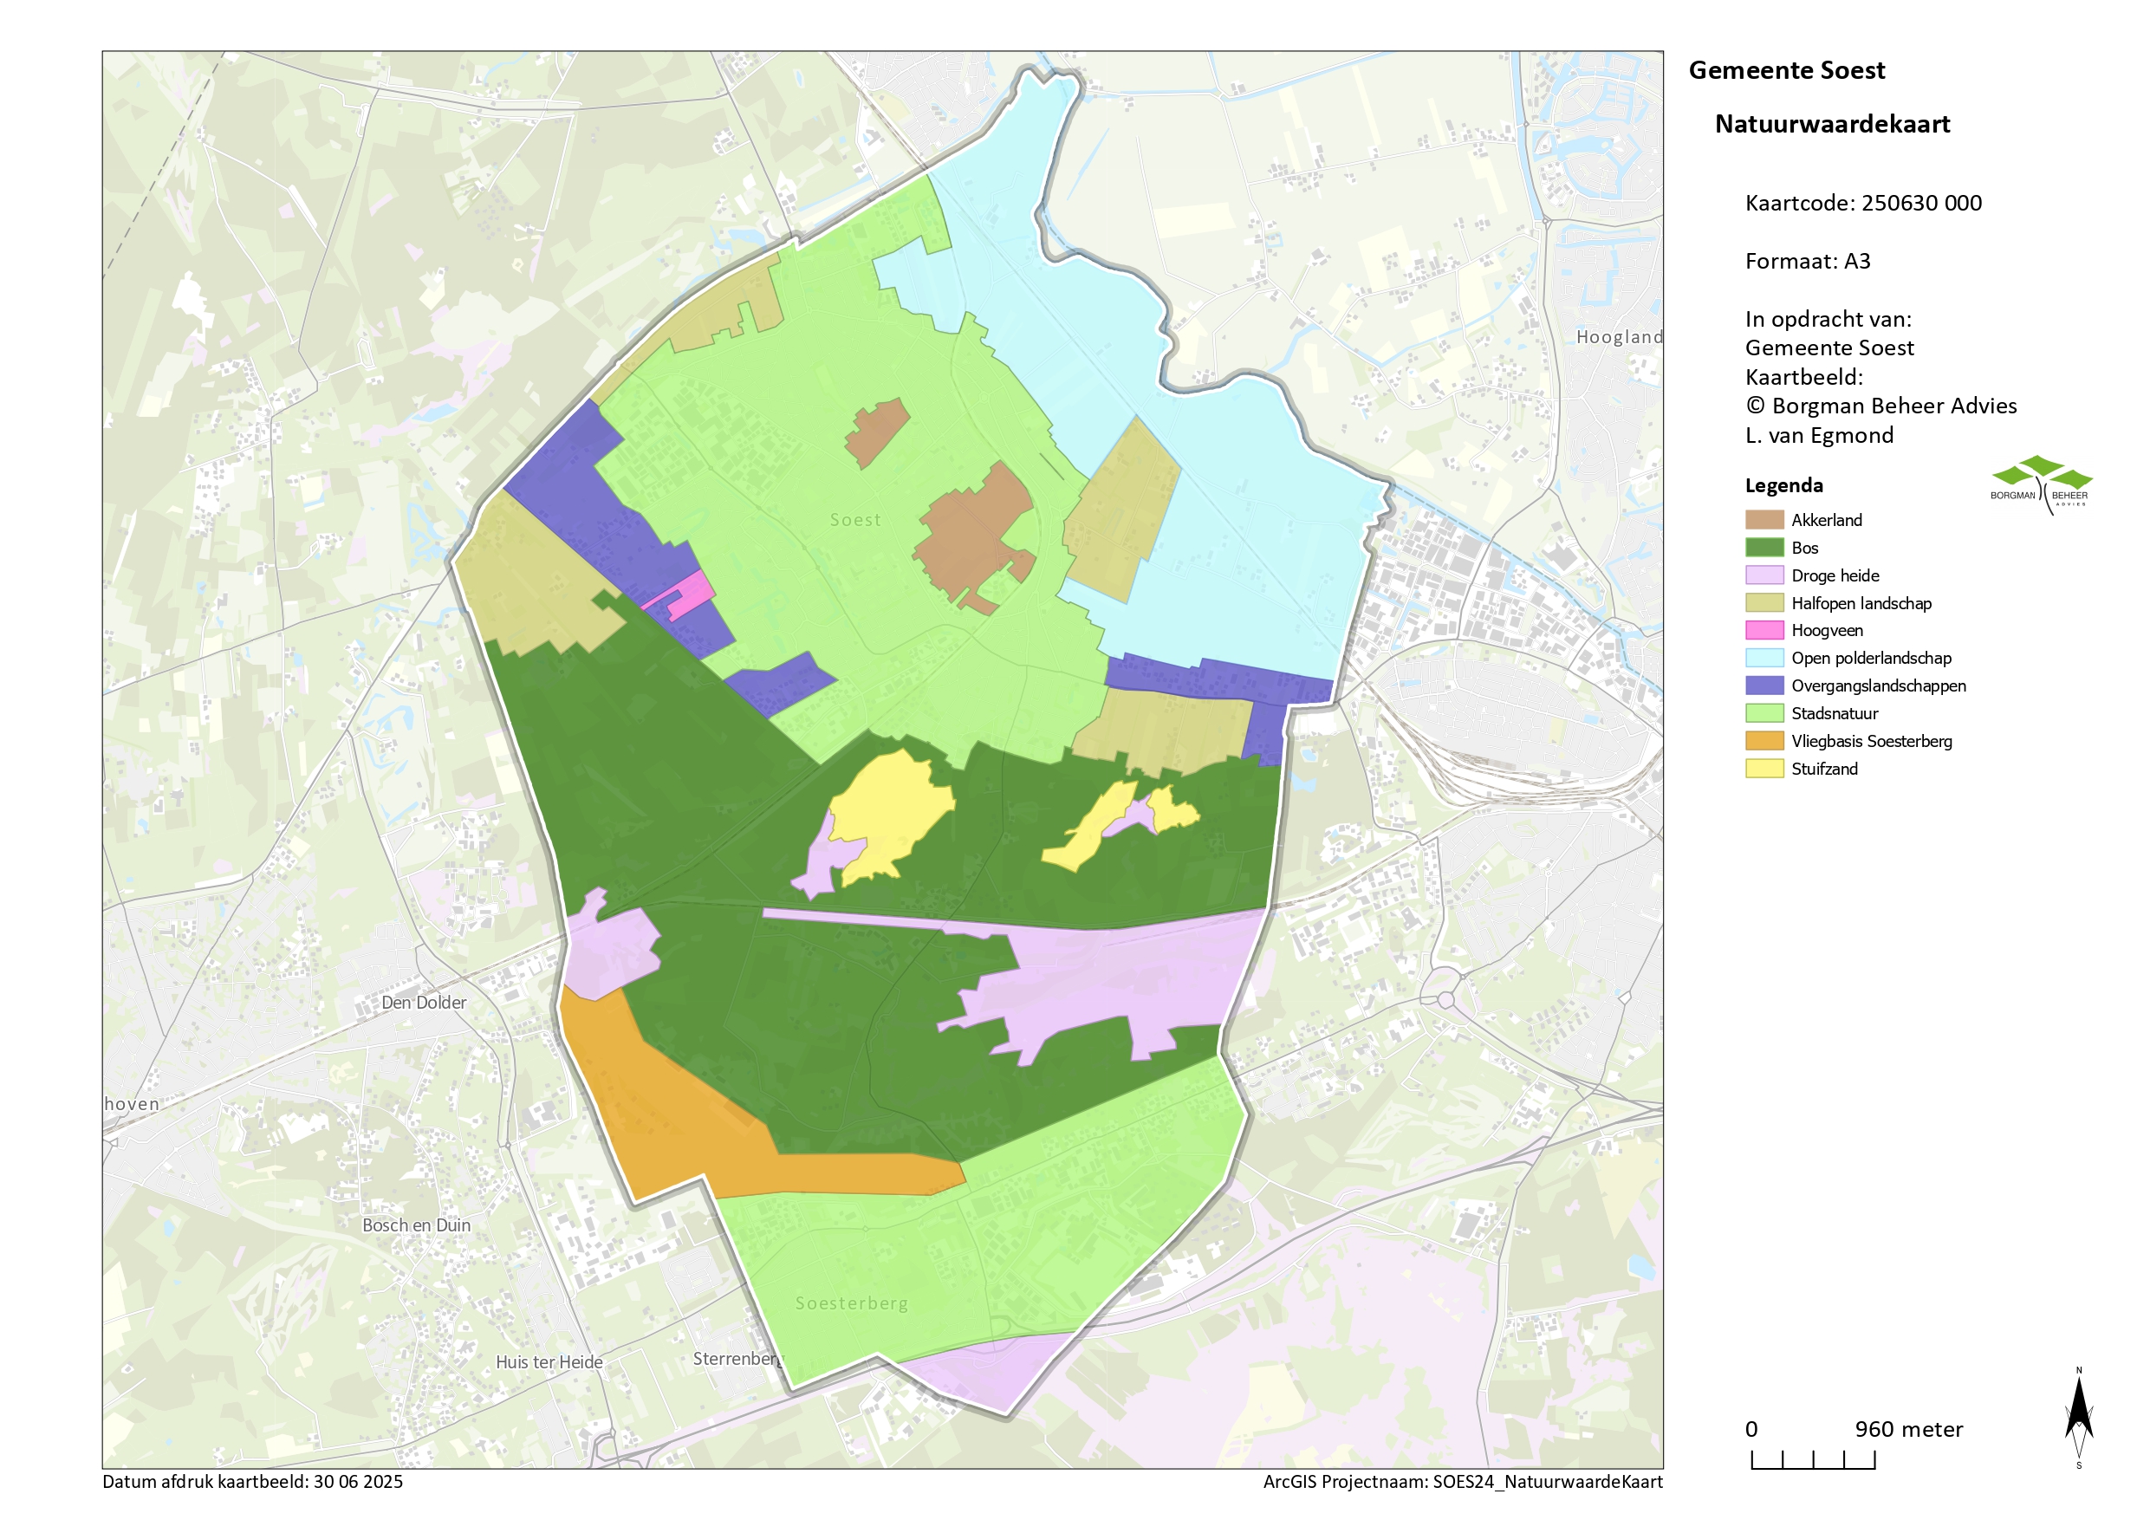Click the Overgangslandschappen purple legend swatch
Image resolution: width=2150 pixels, height=1520 pixels.
pyautogui.click(x=1764, y=685)
